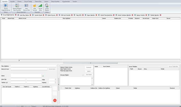Click the Yeni Abone Ekle icon
The width and height of the screenshot is (181, 107).
click(26, 6)
